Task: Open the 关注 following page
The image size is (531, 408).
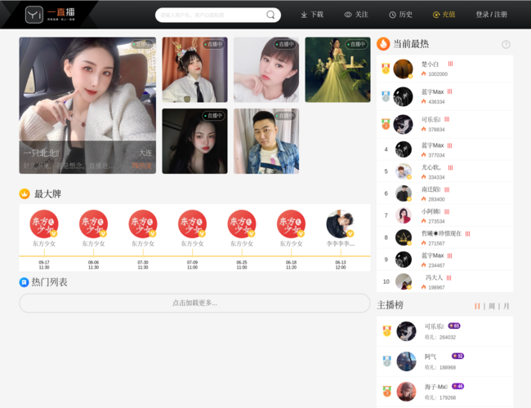Action: click(x=356, y=15)
